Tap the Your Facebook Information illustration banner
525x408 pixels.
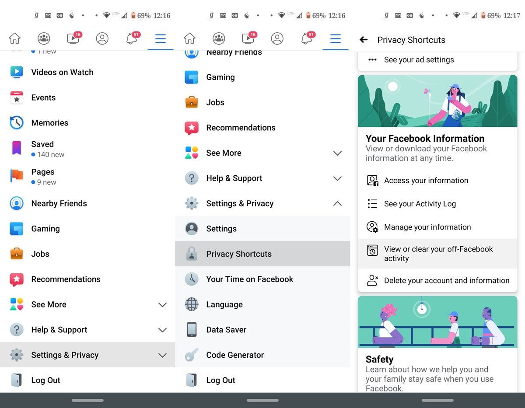pyautogui.click(x=437, y=101)
